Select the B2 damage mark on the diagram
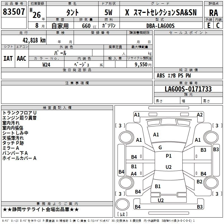Screen dimensions: 224x224 (x=199, y=181)
